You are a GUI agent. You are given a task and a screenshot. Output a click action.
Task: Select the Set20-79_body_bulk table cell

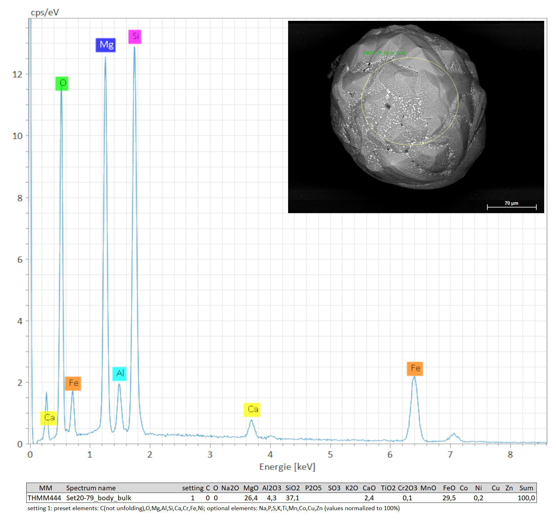click(99, 498)
